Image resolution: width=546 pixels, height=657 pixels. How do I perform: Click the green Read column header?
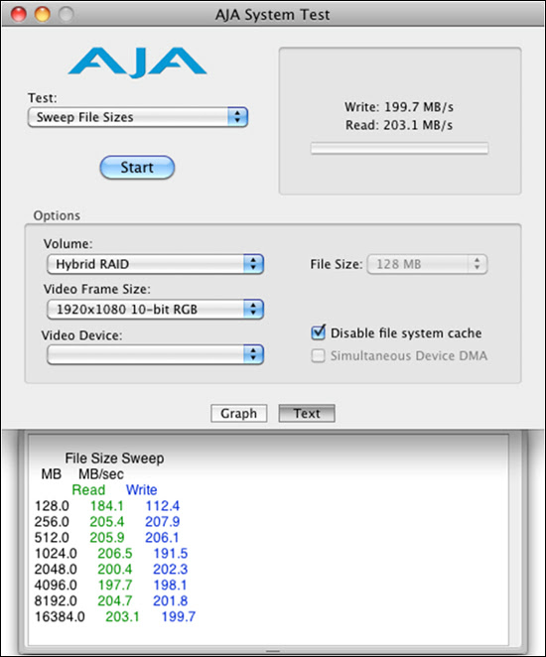(88, 490)
